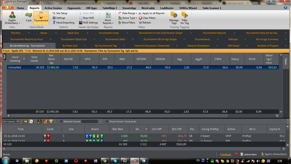291x164 pixels.
Task: Switch to the Opponents tab
Action: tap(74, 8)
